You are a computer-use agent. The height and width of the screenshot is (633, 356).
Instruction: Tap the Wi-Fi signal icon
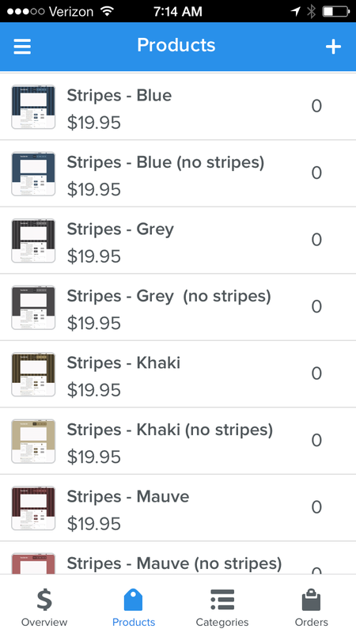[108, 11]
